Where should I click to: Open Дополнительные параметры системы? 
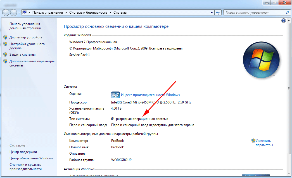(32, 63)
